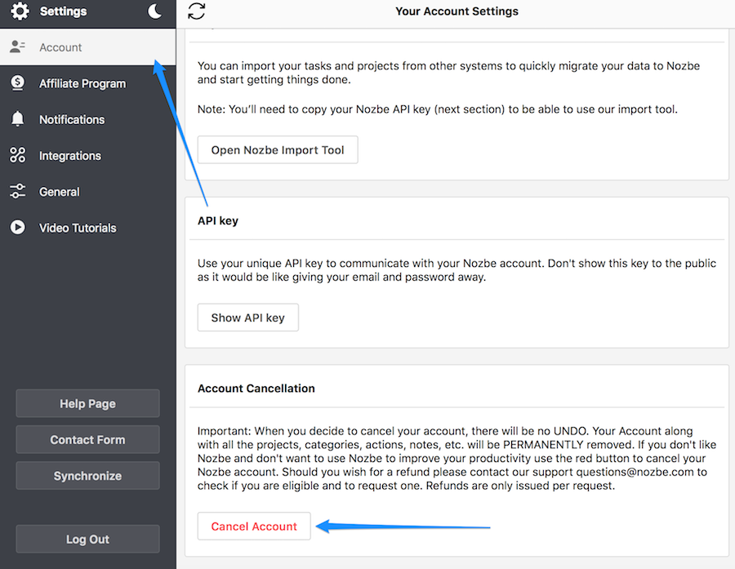Click the General sliders icon
The height and width of the screenshot is (569, 735).
tap(17, 191)
